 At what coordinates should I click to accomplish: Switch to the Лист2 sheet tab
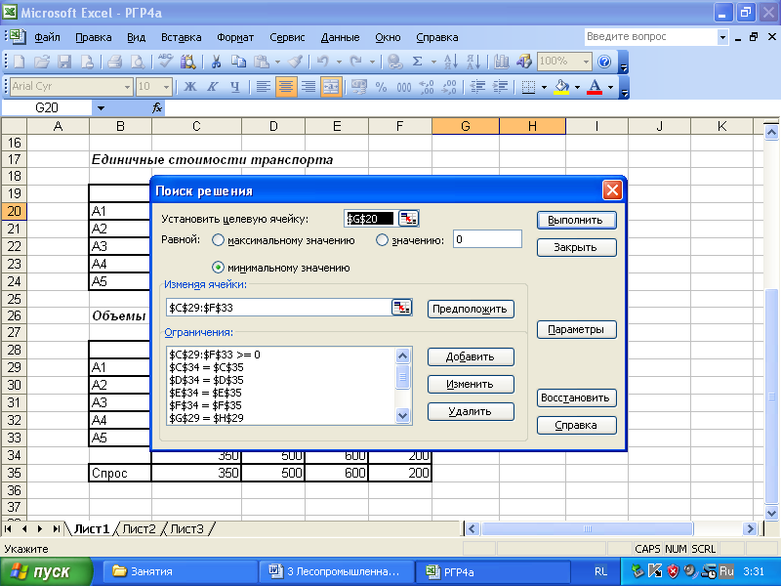(139, 528)
